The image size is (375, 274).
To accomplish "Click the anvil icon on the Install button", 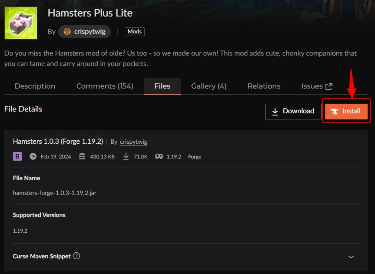I will pyautogui.click(x=335, y=111).
